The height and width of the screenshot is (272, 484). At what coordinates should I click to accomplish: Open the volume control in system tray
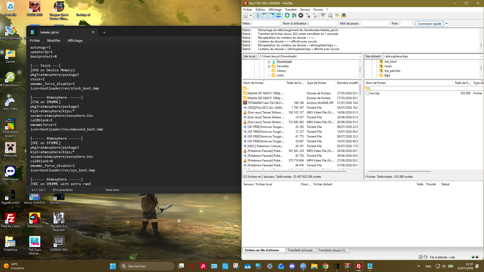[444, 266]
